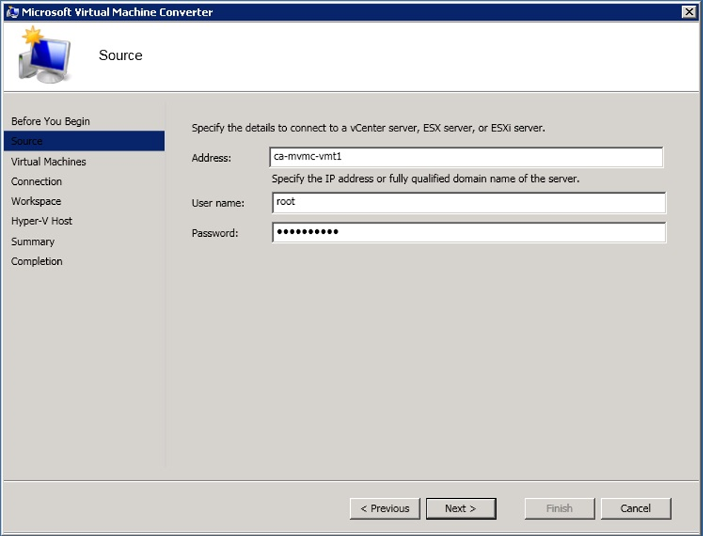Open the Summary step in sidebar
The width and height of the screenshot is (703, 536).
point(33,241)
